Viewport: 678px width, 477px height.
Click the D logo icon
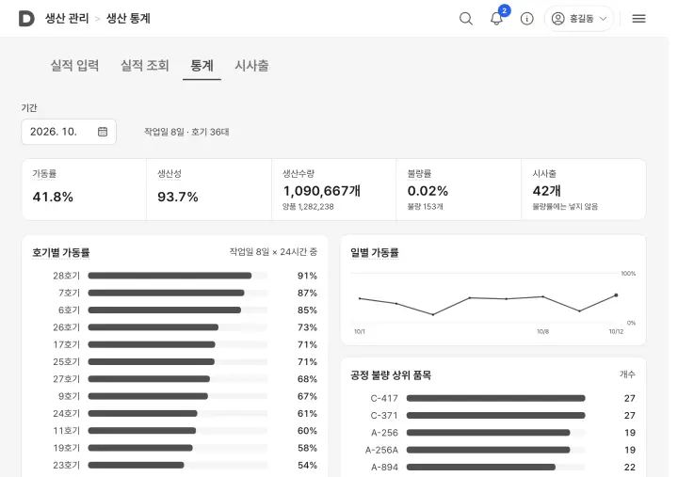[26, 19]
